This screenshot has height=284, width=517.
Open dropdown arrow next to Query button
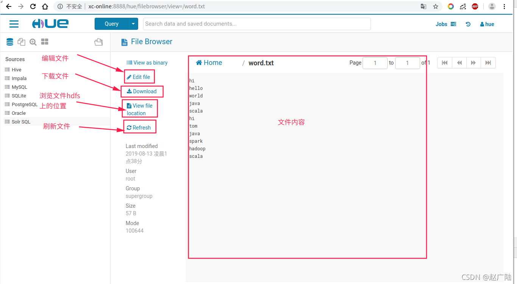pos(134,24)
